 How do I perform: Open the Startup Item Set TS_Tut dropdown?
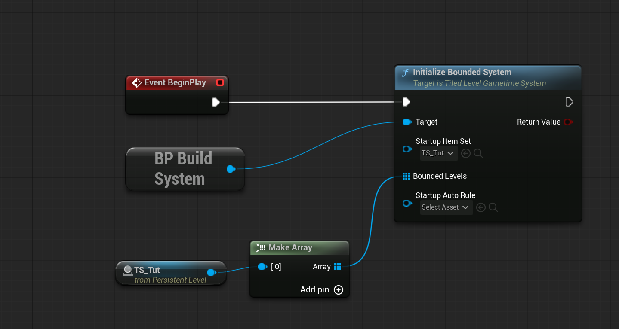439,153
